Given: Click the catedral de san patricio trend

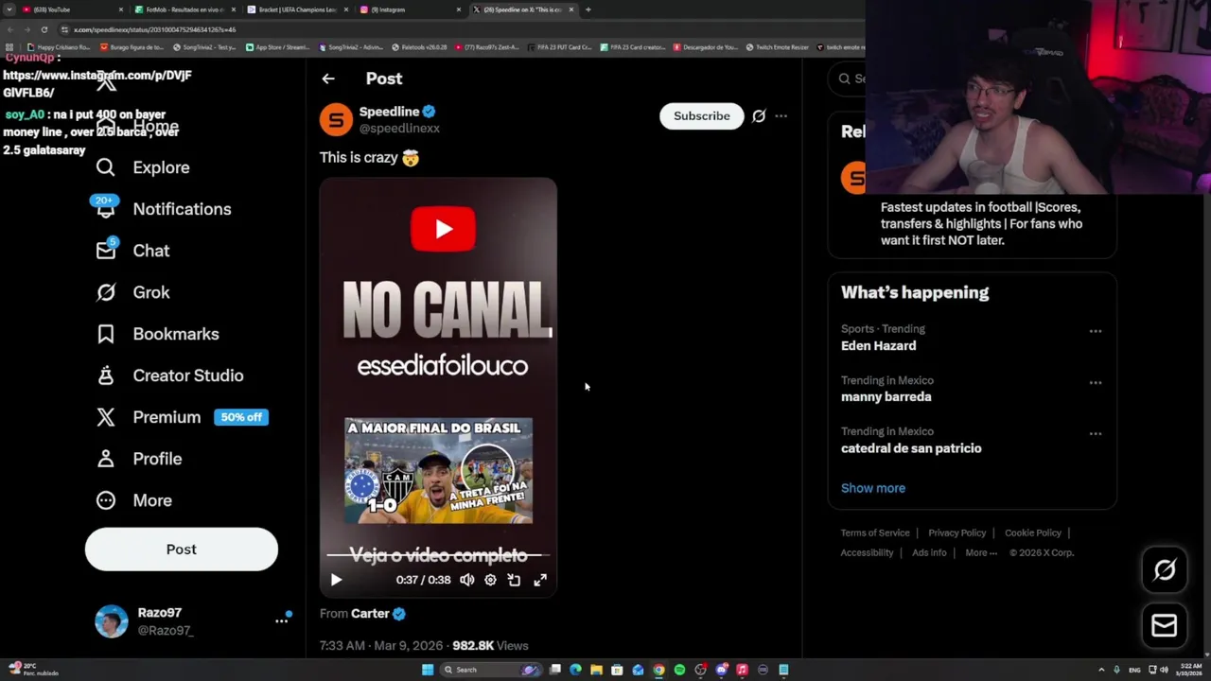Looking at the screenshot, I should coord(911,448).
